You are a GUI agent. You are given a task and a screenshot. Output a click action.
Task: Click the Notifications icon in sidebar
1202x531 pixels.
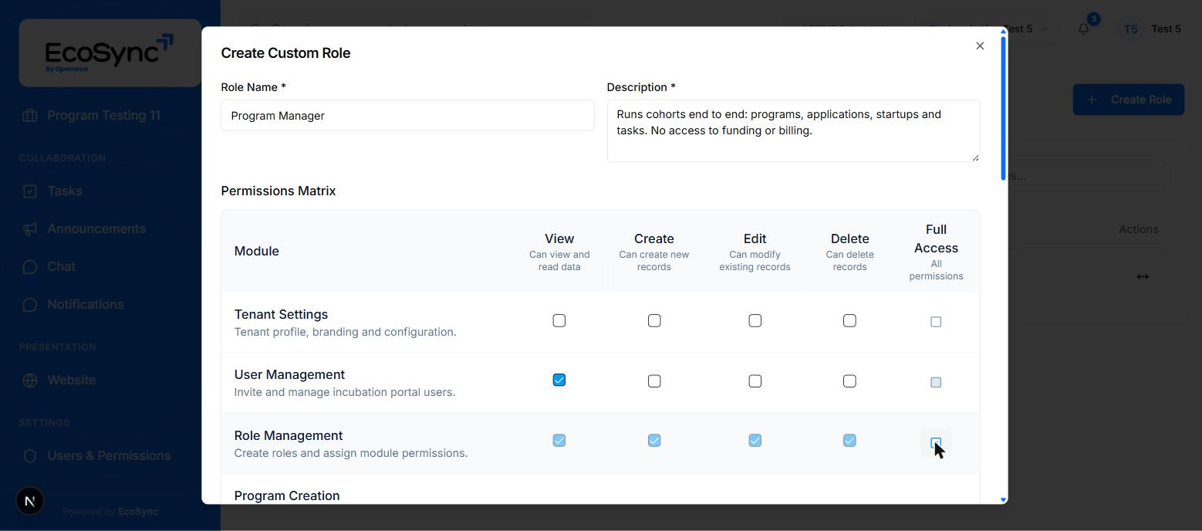tap(30, 304)
